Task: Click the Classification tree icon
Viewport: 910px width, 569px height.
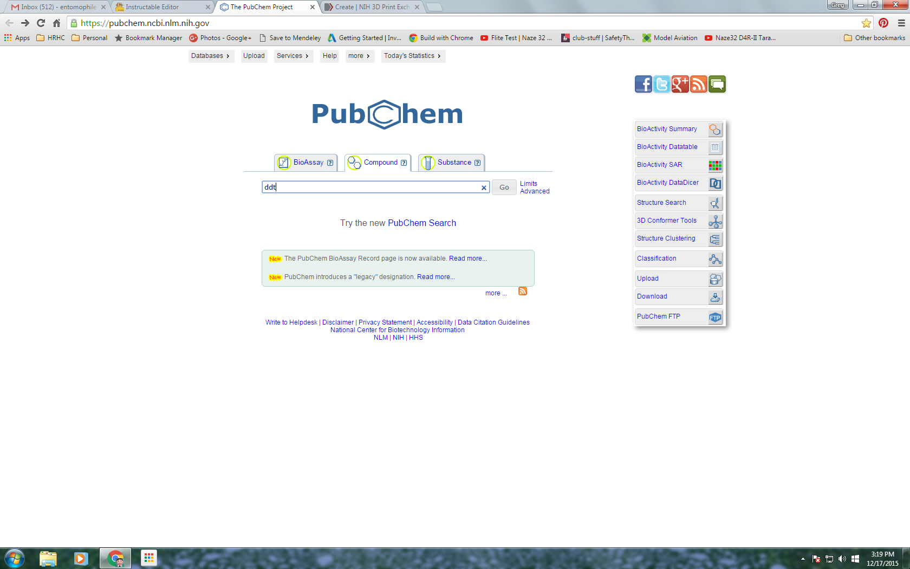Action: 715,259
